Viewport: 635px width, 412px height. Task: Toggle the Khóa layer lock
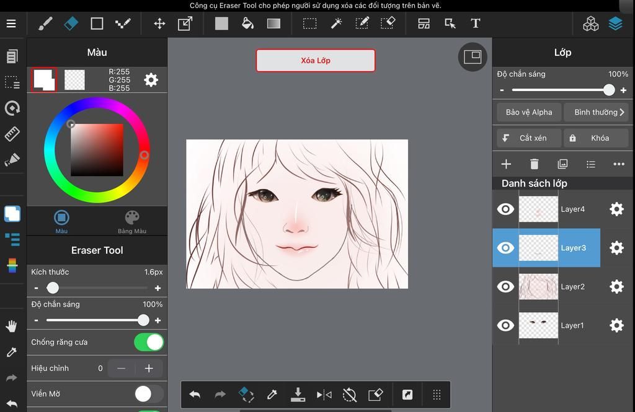(x=596, y=138)
